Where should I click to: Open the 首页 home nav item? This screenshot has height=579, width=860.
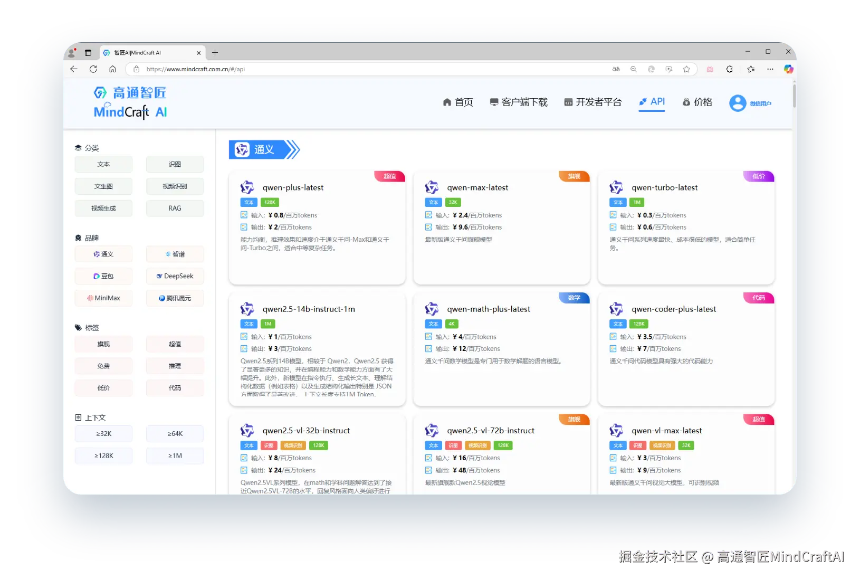pyautogui.click(x=458, y=102)
